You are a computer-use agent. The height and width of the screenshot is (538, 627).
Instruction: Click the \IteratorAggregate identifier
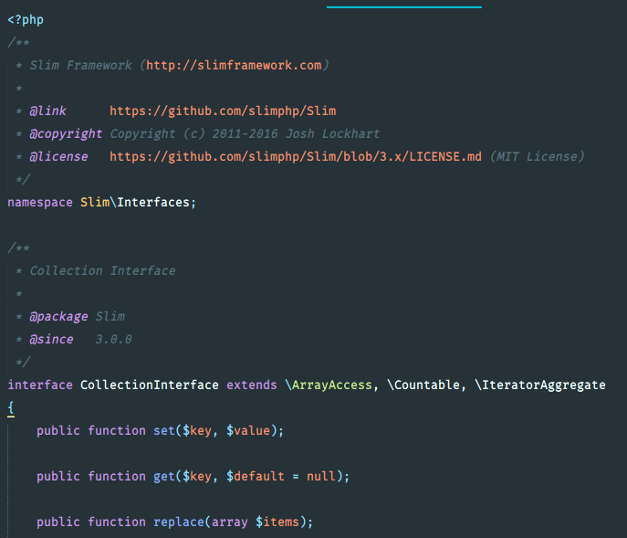click(x=539, y=385)
